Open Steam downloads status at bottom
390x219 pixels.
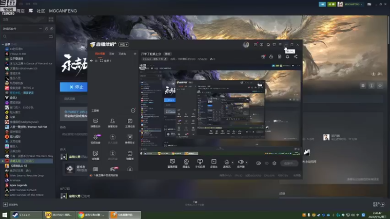click(195, 203)
